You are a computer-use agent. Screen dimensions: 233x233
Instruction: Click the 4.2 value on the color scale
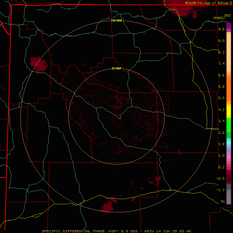tap(221, 110)
